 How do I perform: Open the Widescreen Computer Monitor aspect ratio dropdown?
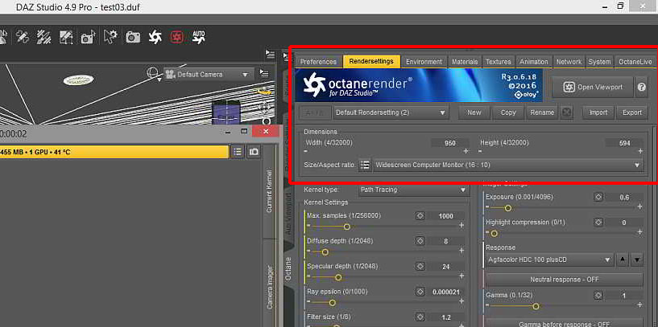tap(507, 165)
